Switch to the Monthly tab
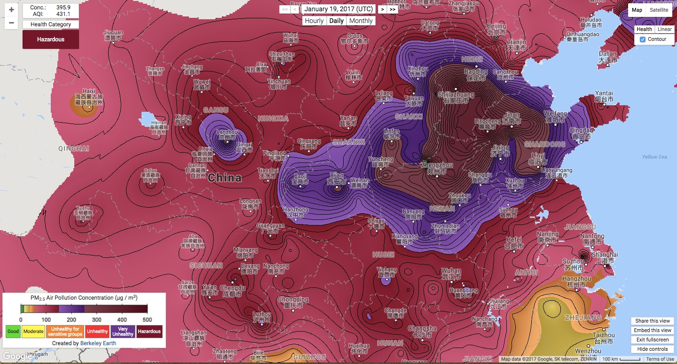Image resolution: width=677 pixels, height=364 pixels. 361,21
